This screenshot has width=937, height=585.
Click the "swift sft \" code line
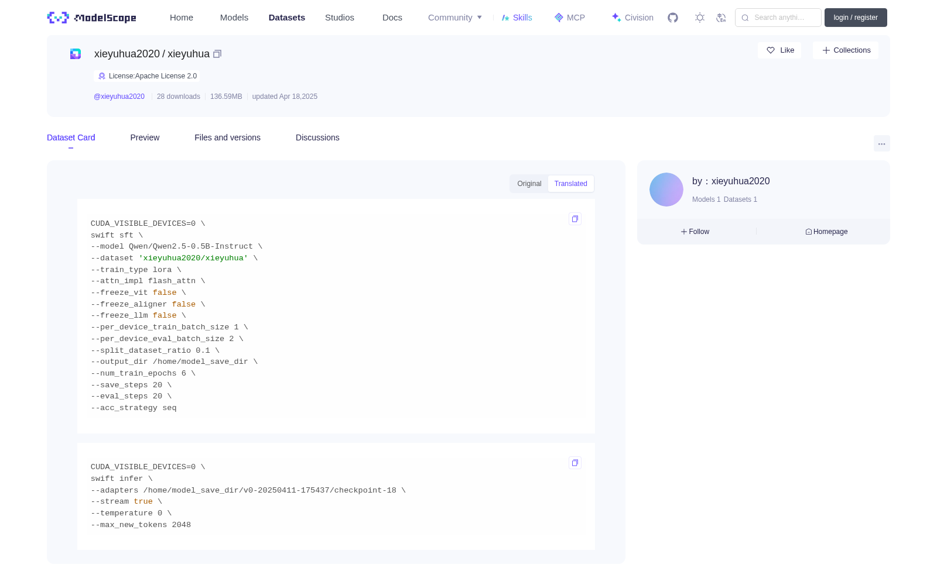point(117,235)
